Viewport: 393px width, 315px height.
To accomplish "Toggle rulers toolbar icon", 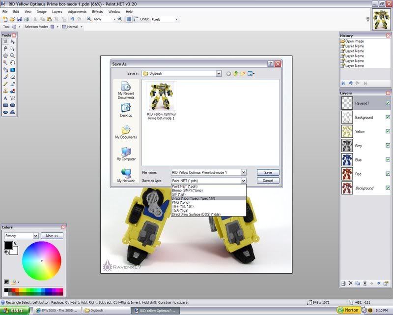I will (136, 19).
